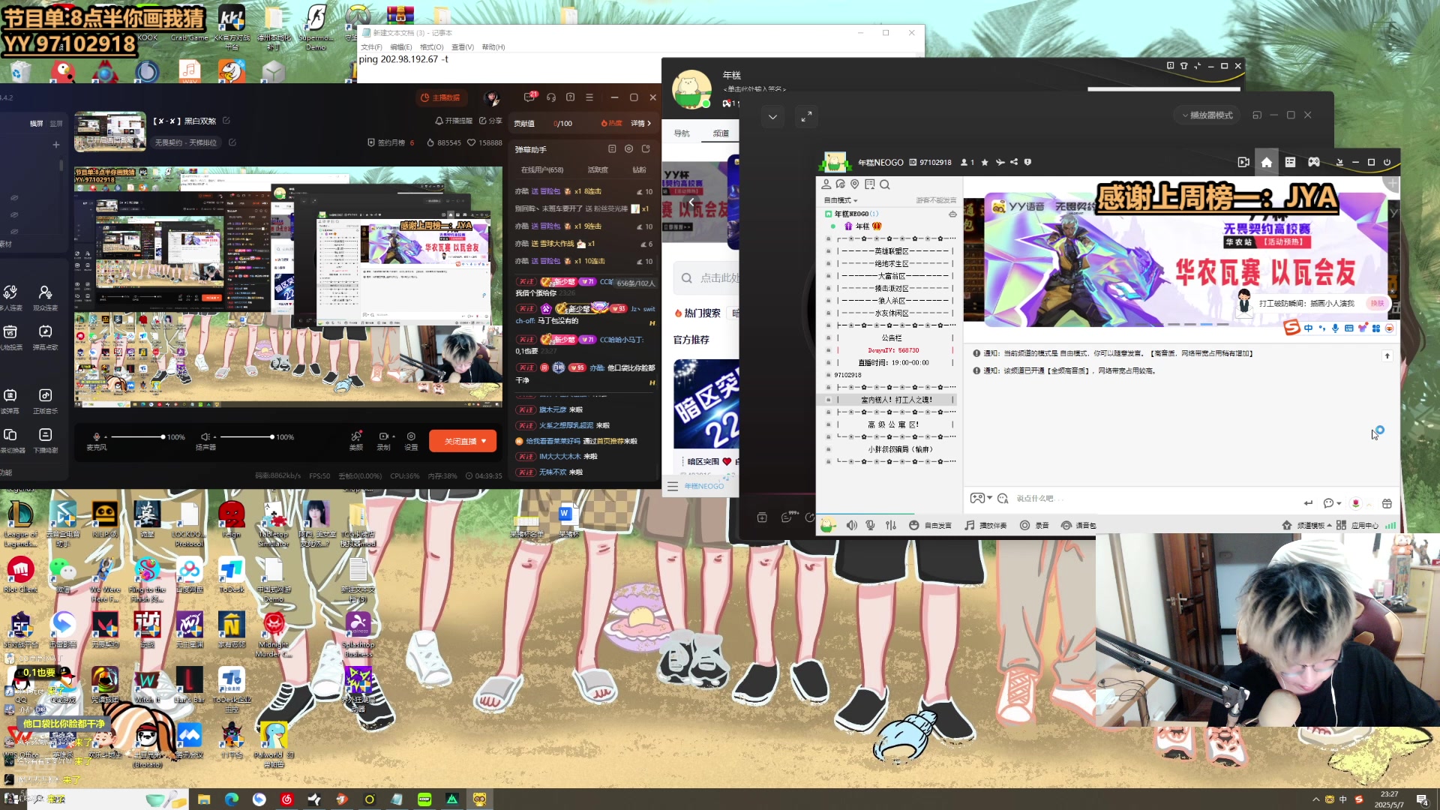1440x810 pixels.
Task: Click the 分享 share link in streaming app
Action: point(490,121)
